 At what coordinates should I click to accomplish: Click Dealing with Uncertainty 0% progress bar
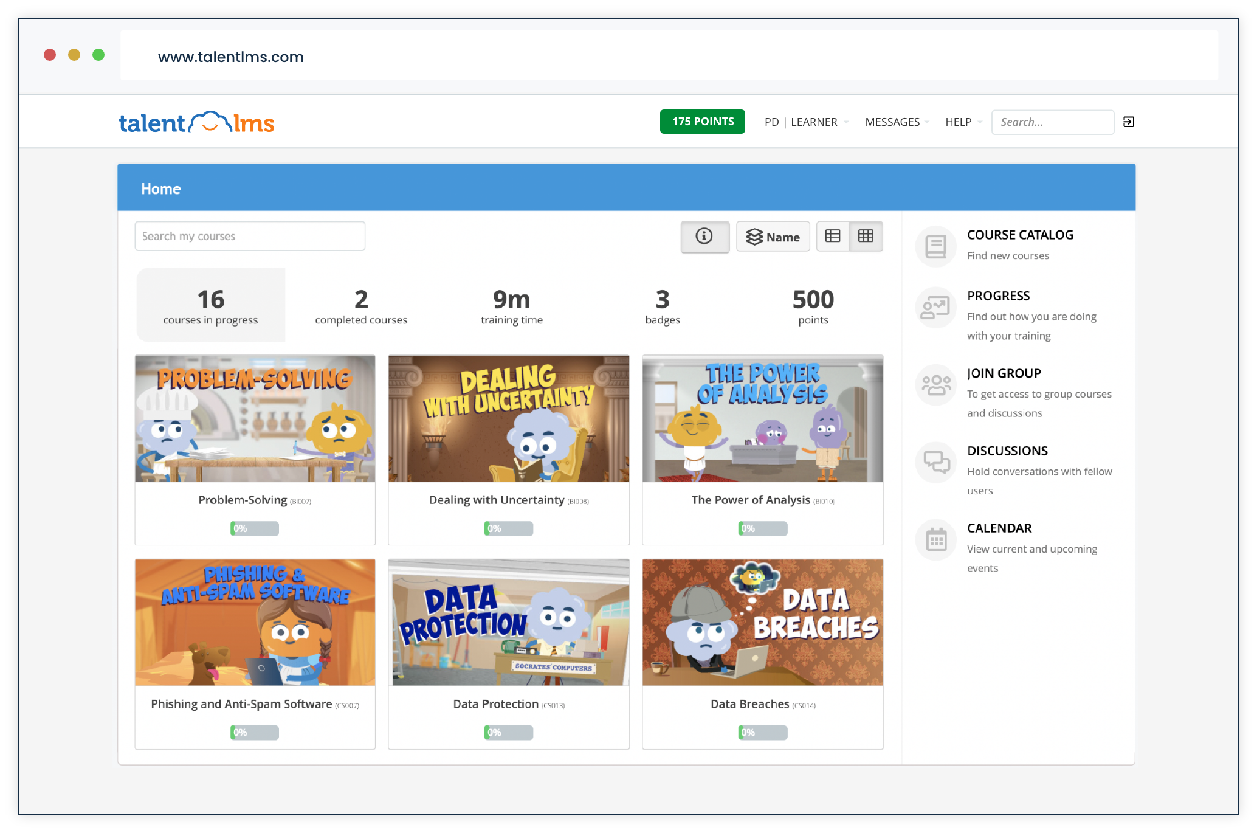509,528
